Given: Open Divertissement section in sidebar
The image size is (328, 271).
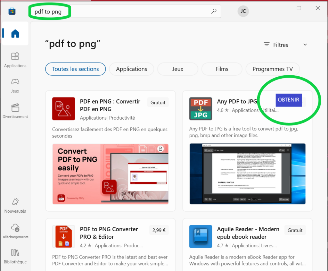Looking at the screenshot, I should point(15,111).
